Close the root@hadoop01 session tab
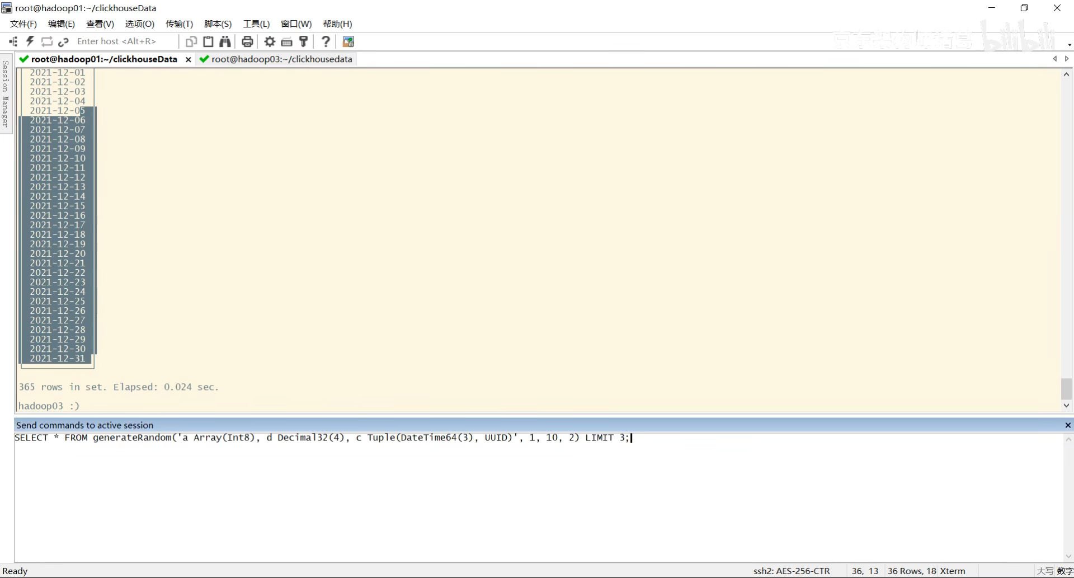 click(x=189, y=59)
